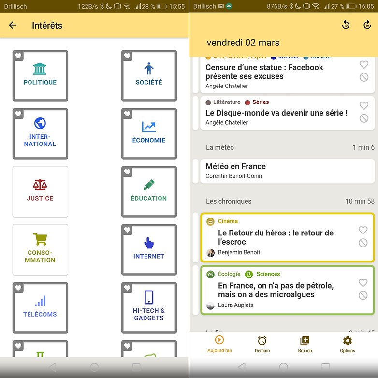Click the Justice scales icon

[40, 185]
